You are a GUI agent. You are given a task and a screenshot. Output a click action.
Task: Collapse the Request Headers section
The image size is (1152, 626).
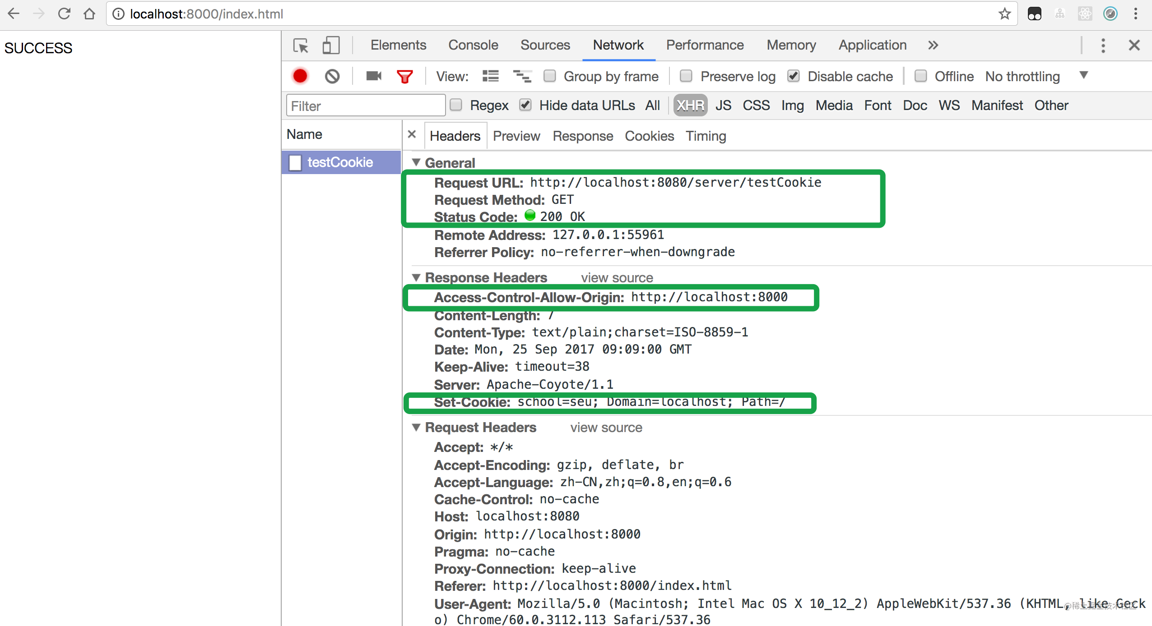point(417,428)
